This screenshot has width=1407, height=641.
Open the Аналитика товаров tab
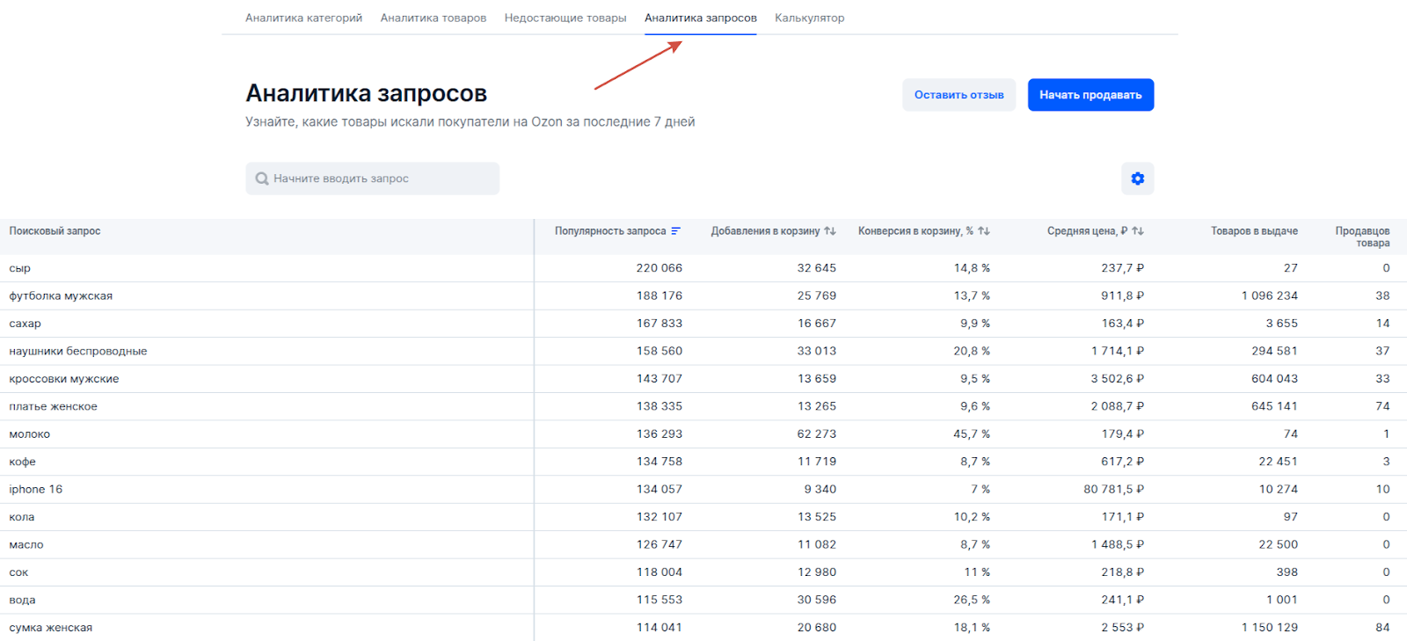(434, 18)
